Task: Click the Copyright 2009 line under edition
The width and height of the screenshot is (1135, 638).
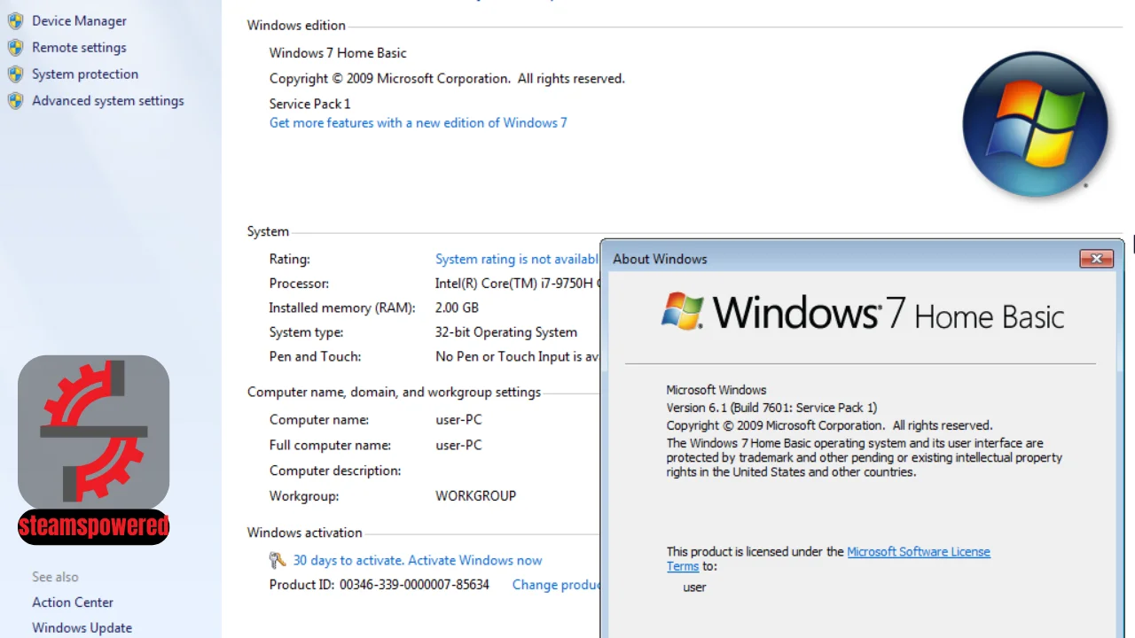Action: (447, 78)
